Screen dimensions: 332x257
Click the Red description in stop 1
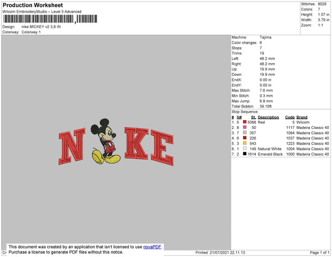[x=261, y=122]
